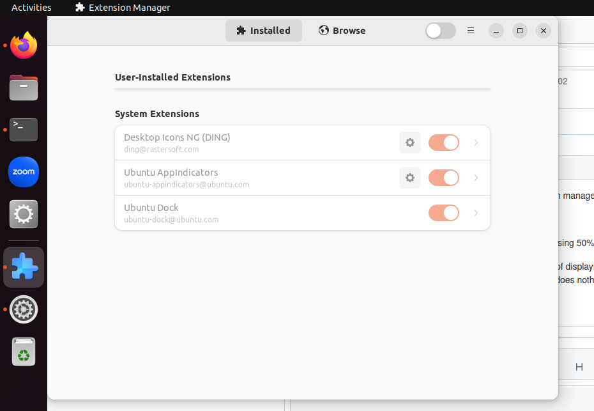Image resolution: width=594 pixels, height=411 pixels.
Task: Launch the Terminal from the dock
Action: coord(24,130)
